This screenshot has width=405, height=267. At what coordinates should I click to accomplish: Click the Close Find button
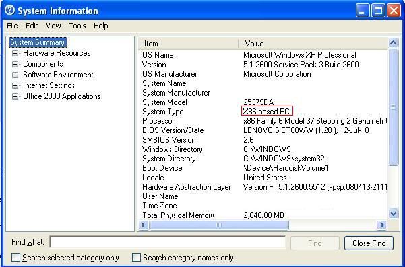pyautogui.click(x=369, y=243)
